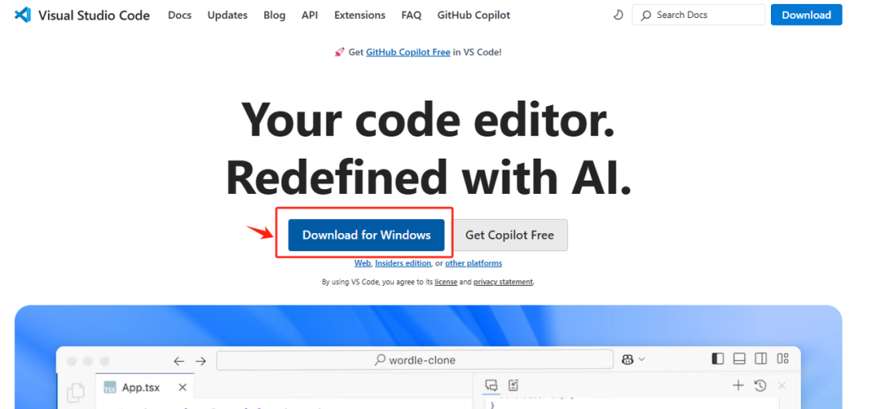The height and width of the screenshot is (409, 881).
Task: Open the license link
Action: [x=446, y=282]
